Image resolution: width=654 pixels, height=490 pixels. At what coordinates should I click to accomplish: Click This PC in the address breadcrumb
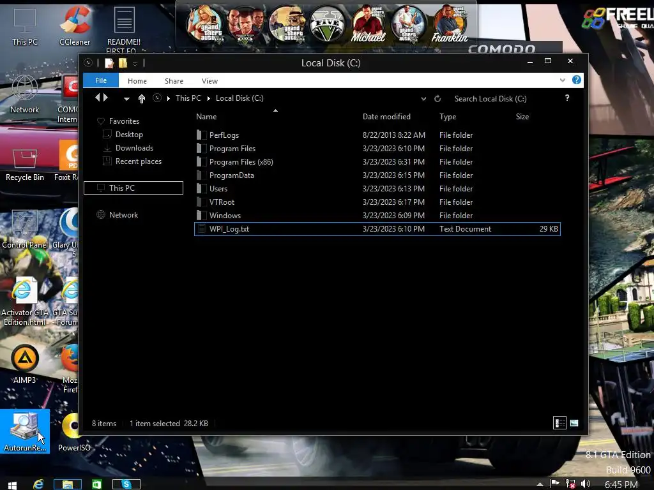tap(188, 98)
